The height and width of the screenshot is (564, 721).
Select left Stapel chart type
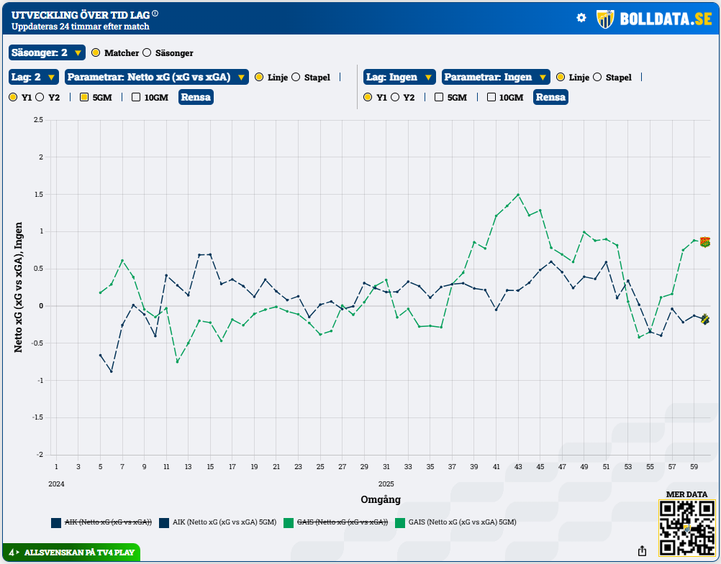[x=296, y=77]
